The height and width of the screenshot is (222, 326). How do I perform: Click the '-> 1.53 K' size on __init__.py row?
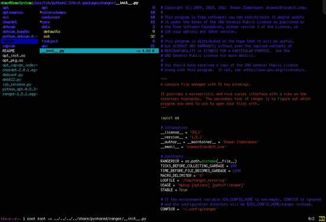tap(145, 51)
